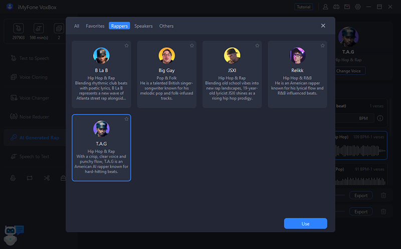Open the mail messages icon
The image size is (401, 249).
point(347,7)
